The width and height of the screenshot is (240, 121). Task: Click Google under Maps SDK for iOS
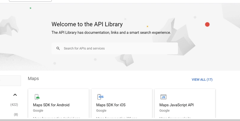(101, 111)
